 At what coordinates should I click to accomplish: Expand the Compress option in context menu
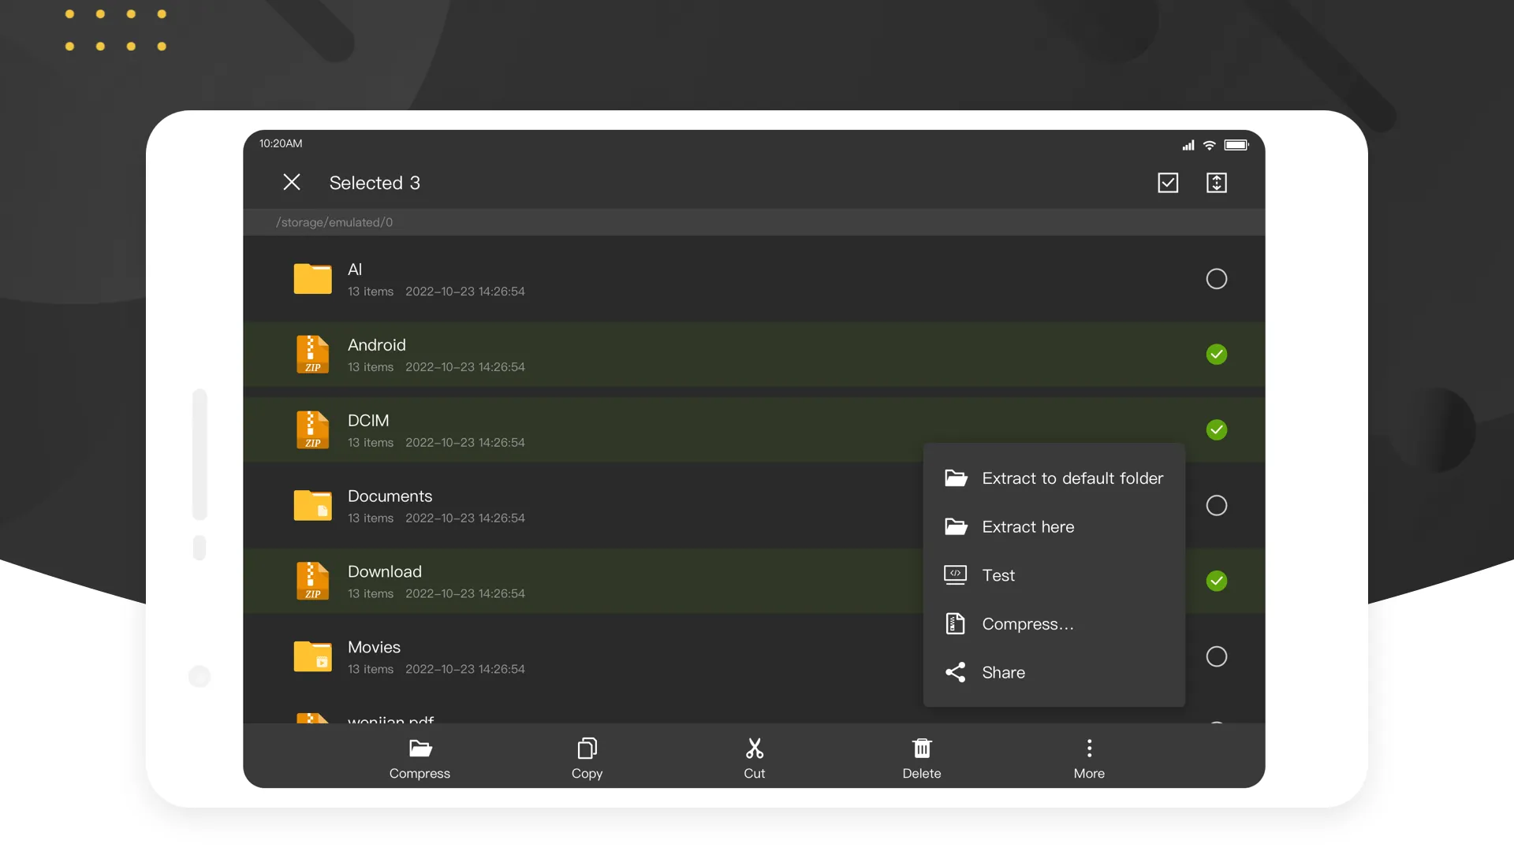tap(1027, 623)
